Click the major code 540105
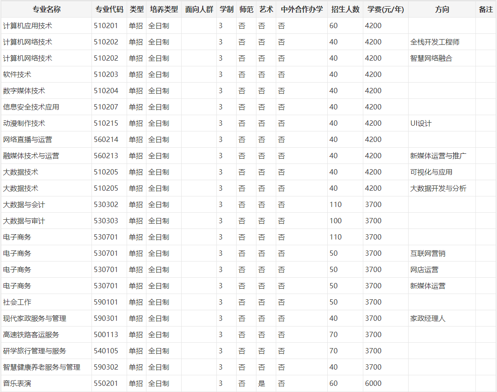The width and height of the screenshot is (497, 392). coord(106,351)
